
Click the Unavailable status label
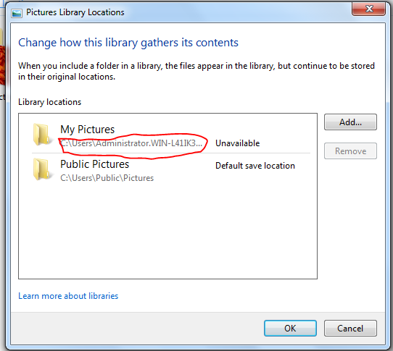pyautogui.click(x=237, y=143)
